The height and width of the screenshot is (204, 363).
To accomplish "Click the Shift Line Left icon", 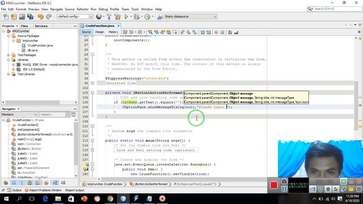I will coord(202,32).
